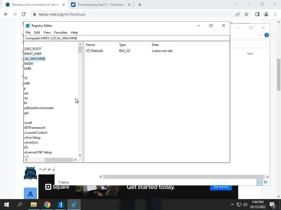Select the RRENT_USER key in tree

(33, 54)
